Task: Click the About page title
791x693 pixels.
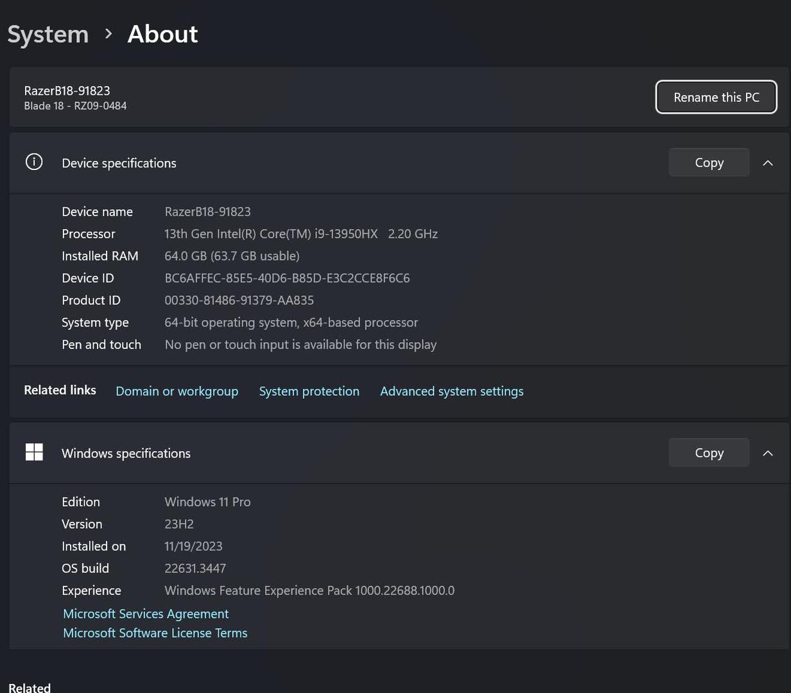Action: point(162,34)
